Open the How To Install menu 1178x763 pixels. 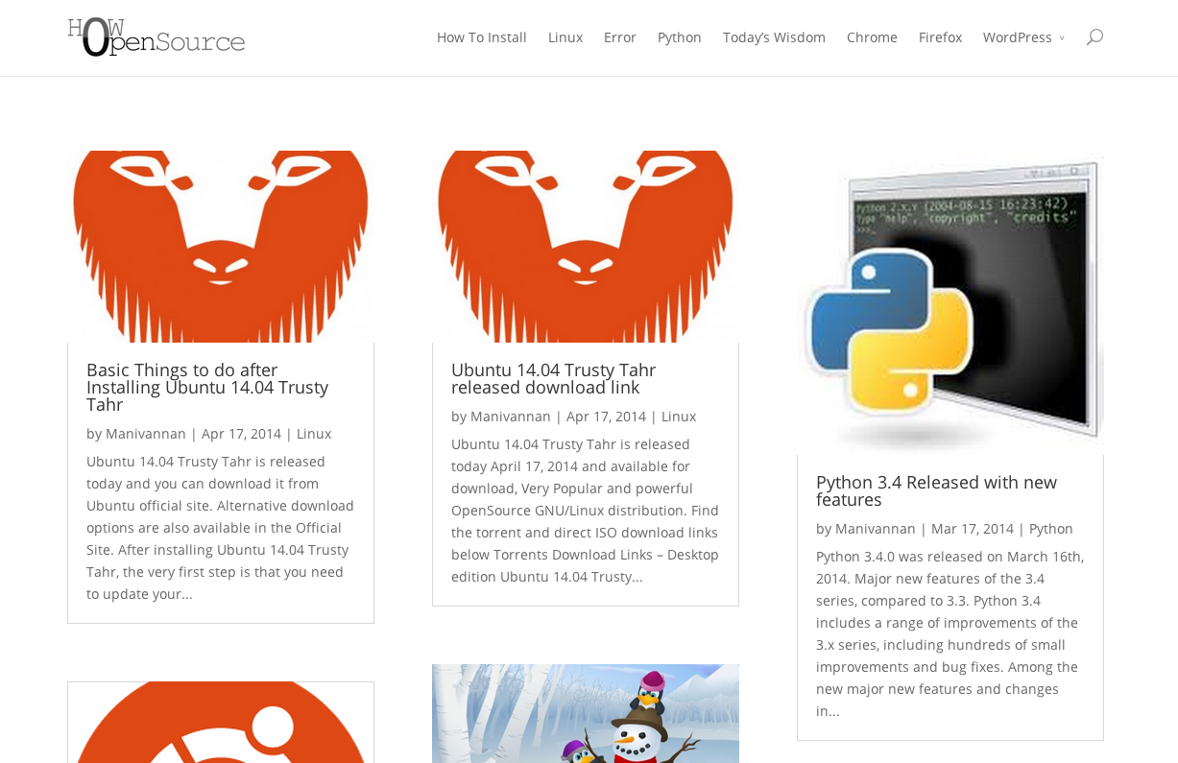click(482, 37)
